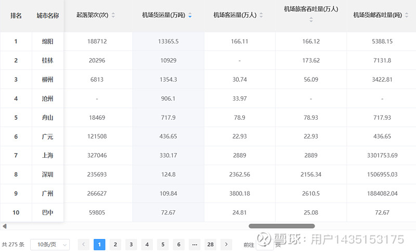Click the 机场旅客吞吐量(万人) header text
The height and width of the screenshot is (252, 416).
pos(311,9)
